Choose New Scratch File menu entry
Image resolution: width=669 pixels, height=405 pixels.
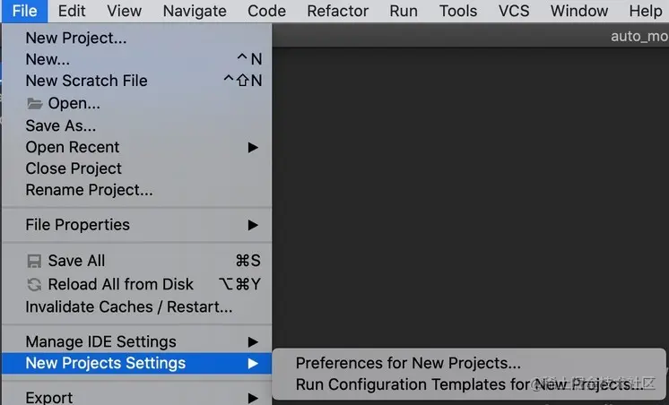click(x=86, y=81)
